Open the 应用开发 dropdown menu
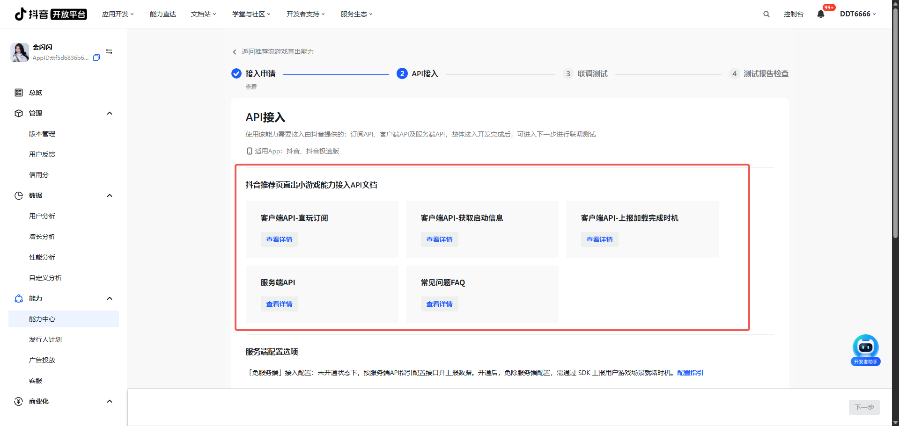 tap(118, 14)
